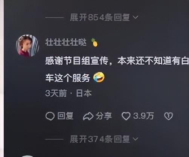The height and width of the screenshot is (157, 189).
Task: Open 展开854条回复 text link
Action: click(100, 17)
